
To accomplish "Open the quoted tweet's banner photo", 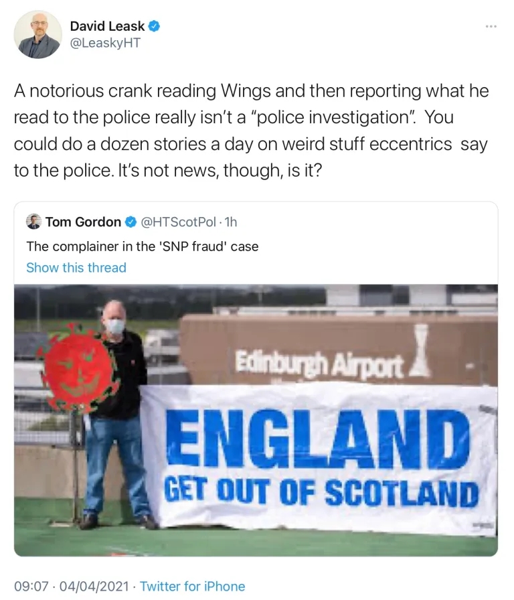I will click(256, 420).
